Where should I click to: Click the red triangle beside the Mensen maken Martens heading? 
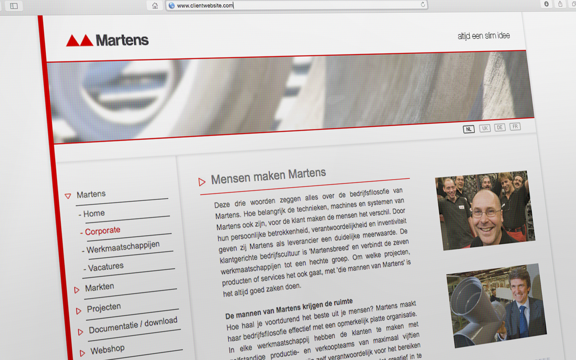pos(202,182)
